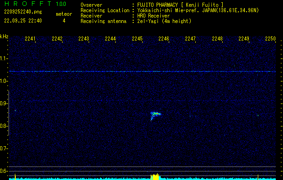The width and height of the screenshot is (283, 180).
Task: Click the 2el-Yagi antenna description
Action: click(164, 21)
